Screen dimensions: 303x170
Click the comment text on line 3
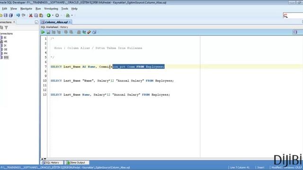pos(98,48)
